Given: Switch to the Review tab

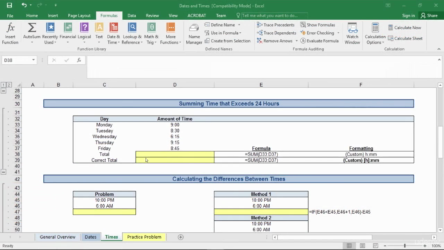Looking at the screenshot, I should (153, 15).
